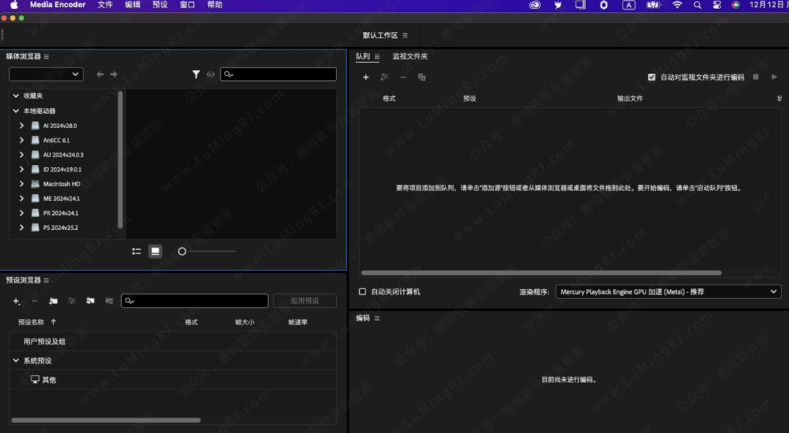This screenshot has height=433, width=789.
Task: Open the 预设 menu in the menu bar
Action: pos(160,4)
